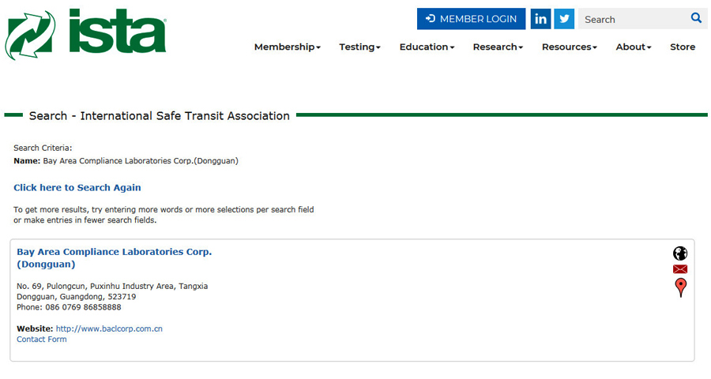Click the MEMBER LOGIN button
The width and height of the screenshot is (711, 379).
click(x=471, y=19)
